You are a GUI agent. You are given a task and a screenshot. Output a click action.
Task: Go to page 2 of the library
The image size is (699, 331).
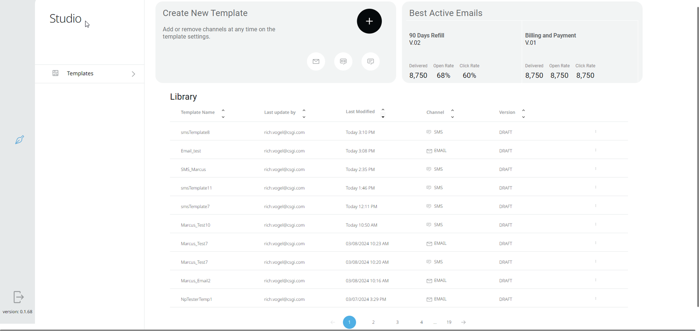click(x=373, y=322)
